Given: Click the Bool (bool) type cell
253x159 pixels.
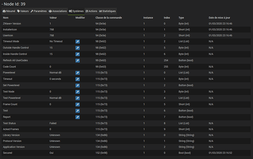Looking at the screenshot, I should click(x=184, y=153).
